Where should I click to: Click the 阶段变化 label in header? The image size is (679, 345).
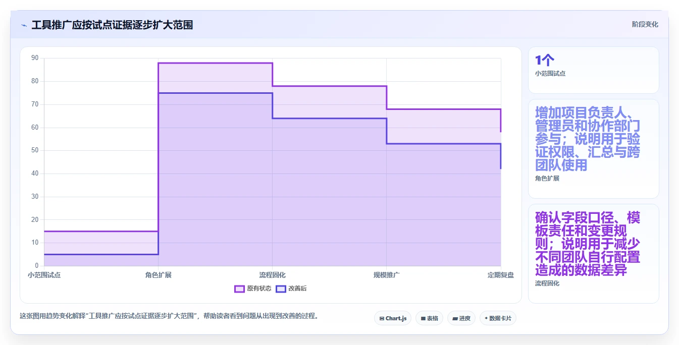[x=645, y=24]
